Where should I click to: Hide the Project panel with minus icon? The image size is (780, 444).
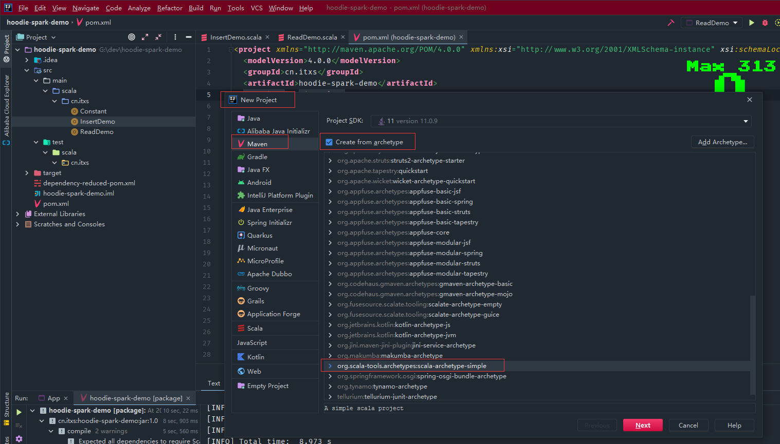(189, 37)
